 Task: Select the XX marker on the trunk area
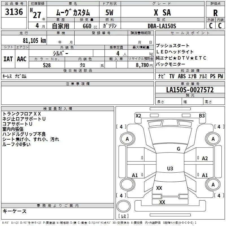click(159, 188)
